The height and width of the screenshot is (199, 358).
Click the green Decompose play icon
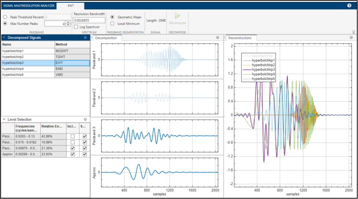pos(177,16)
